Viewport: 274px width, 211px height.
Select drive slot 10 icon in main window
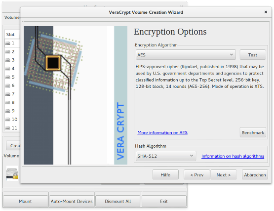click(x=7, y=120)
